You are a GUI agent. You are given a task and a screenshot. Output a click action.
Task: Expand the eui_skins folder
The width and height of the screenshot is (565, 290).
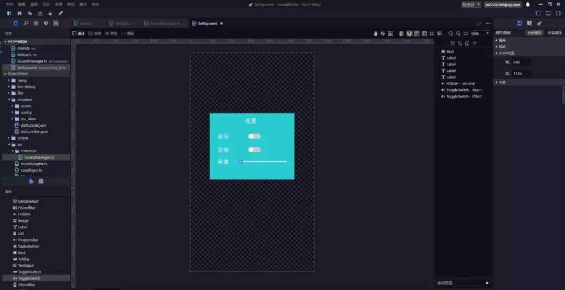(x=28, y=118)
